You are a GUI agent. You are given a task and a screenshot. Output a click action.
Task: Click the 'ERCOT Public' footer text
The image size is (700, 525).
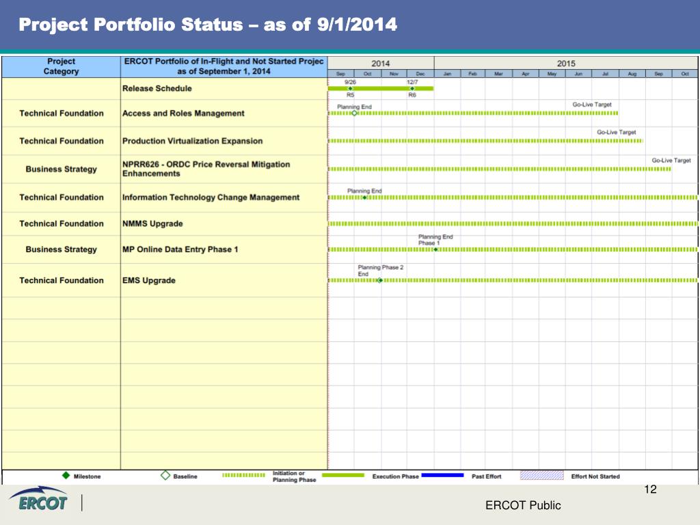coord(523,505)
